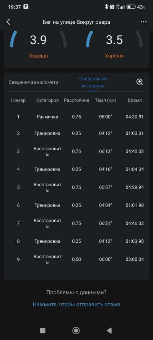Select interval row with time 01:03.01

point(76,133)
